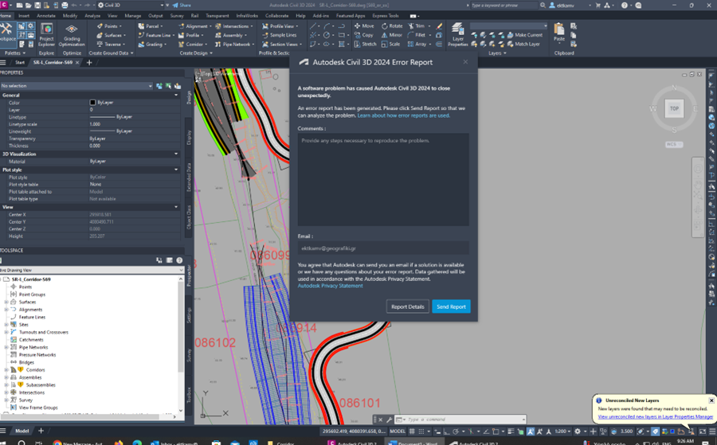
Task: Click the Customization menu icon in status bar
Action: 712,431
